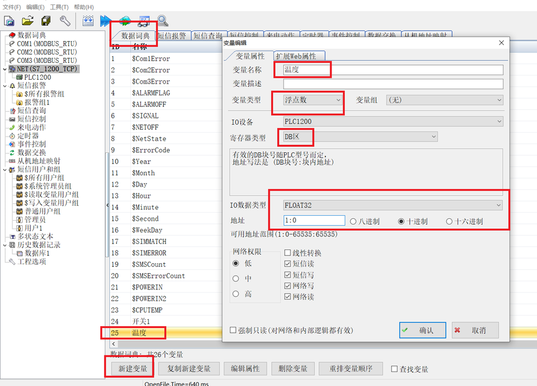Click the monitor window with glasses icon
537x386 pixels.
pyautogui.click(x=144, y=21)
